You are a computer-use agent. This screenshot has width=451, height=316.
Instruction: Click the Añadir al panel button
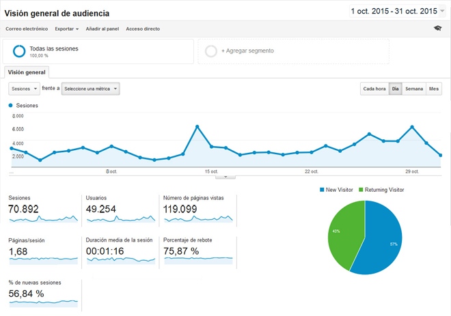(x=102, y=29)
